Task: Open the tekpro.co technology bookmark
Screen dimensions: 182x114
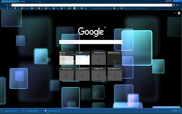Action: point(106,8)
